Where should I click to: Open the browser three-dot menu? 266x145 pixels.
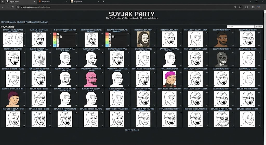tap(263, 7)
